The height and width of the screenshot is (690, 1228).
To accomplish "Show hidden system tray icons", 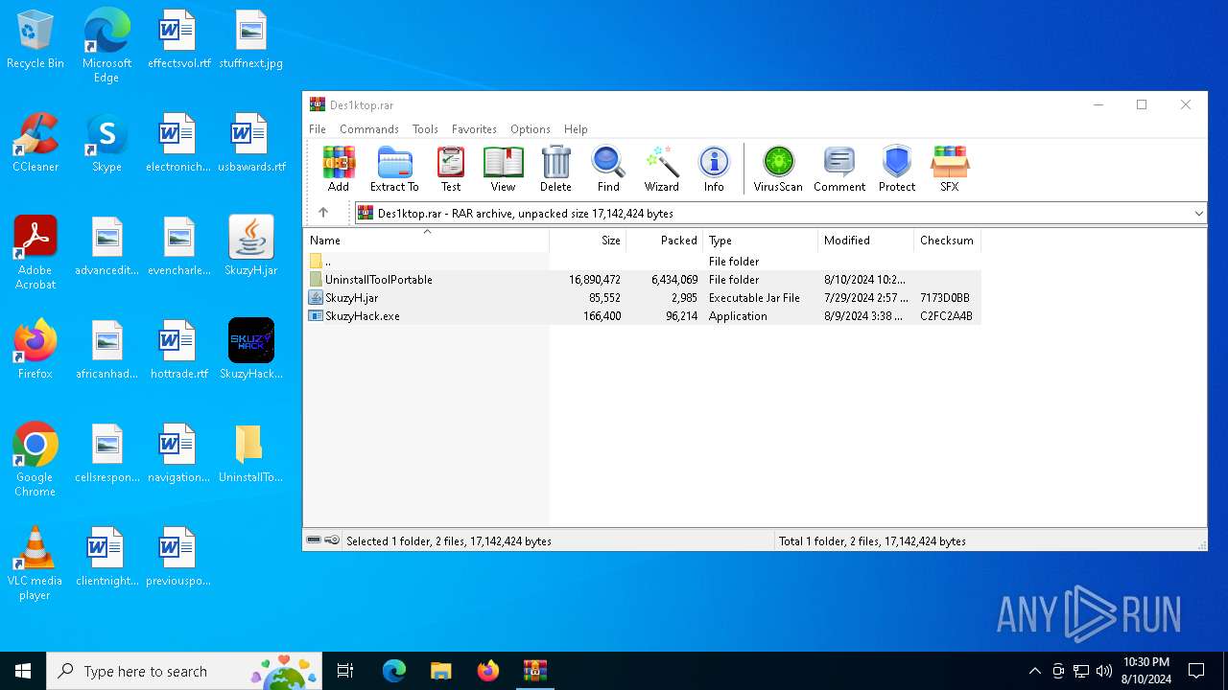I will tap(1034, 671).
